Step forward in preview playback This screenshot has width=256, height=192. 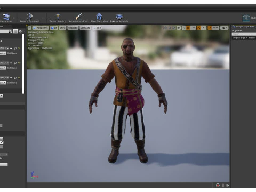[227, 185]
